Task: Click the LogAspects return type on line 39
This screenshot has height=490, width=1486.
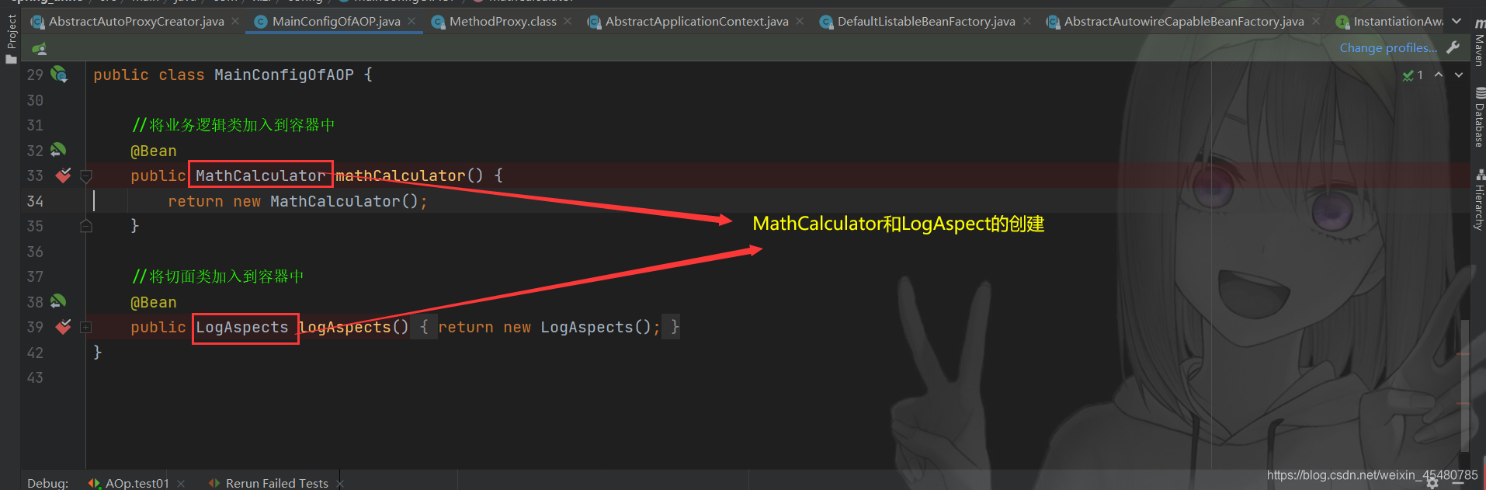Action: pyautogui.click(x=242, y=327)
